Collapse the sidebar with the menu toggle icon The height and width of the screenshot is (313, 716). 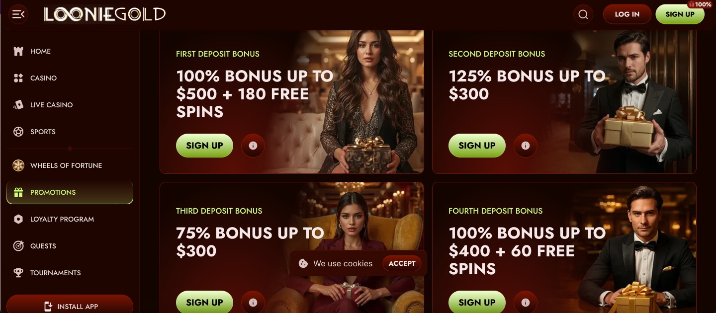(x=18, y=14)
